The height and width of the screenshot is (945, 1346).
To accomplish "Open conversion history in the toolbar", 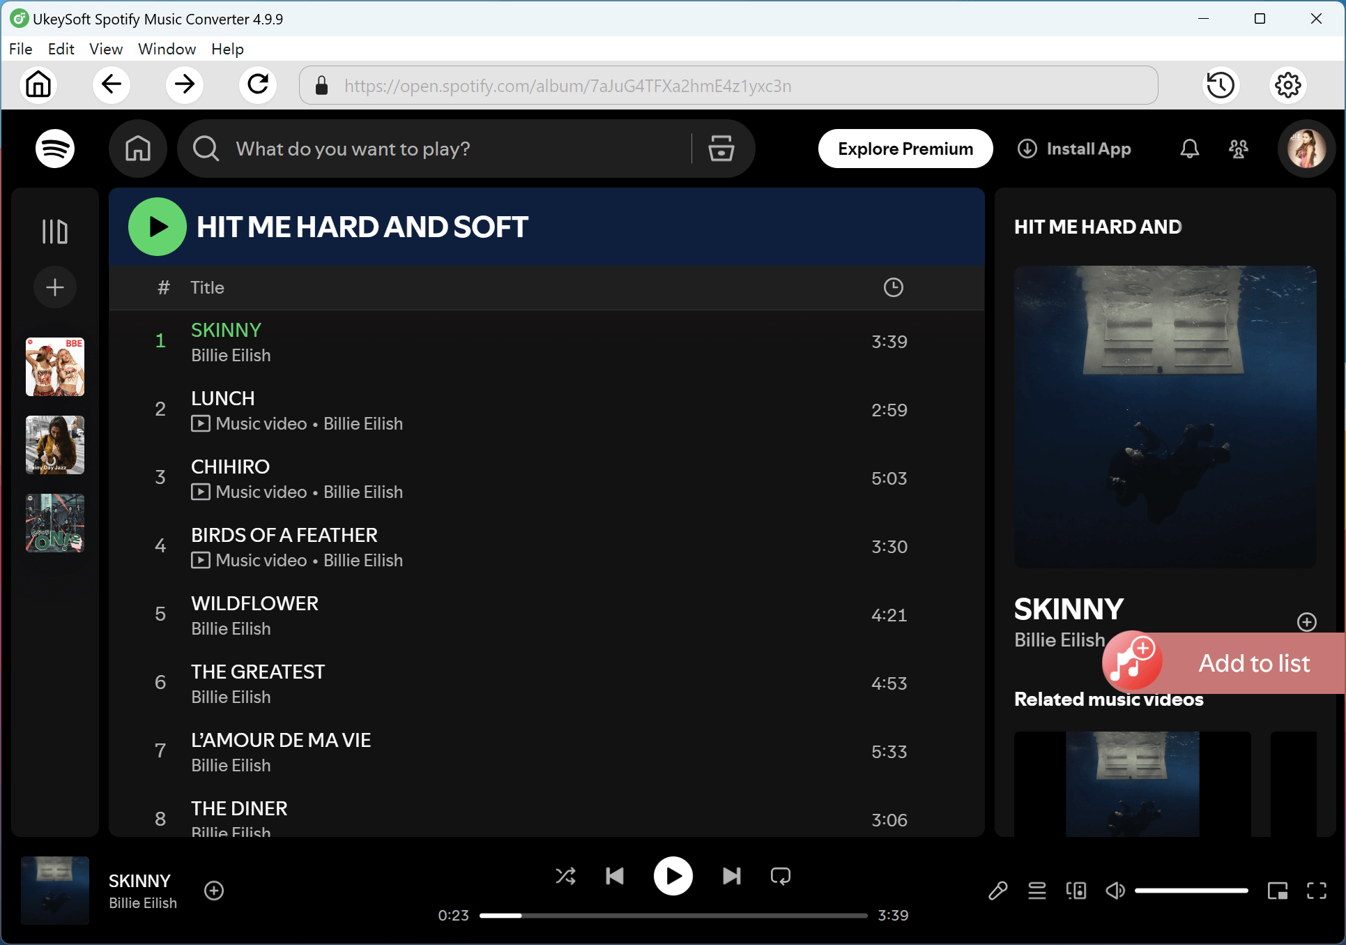I will [x=1221, y=84].
